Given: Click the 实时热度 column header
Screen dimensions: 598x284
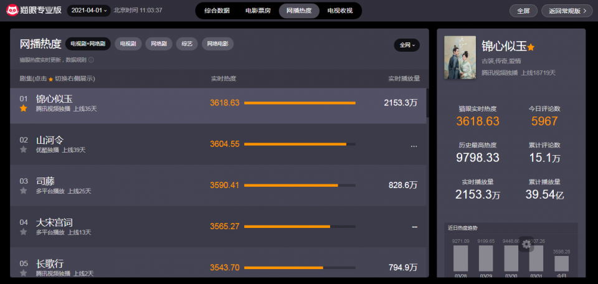Looking at the screenshot, I should (x=224, y=78).
